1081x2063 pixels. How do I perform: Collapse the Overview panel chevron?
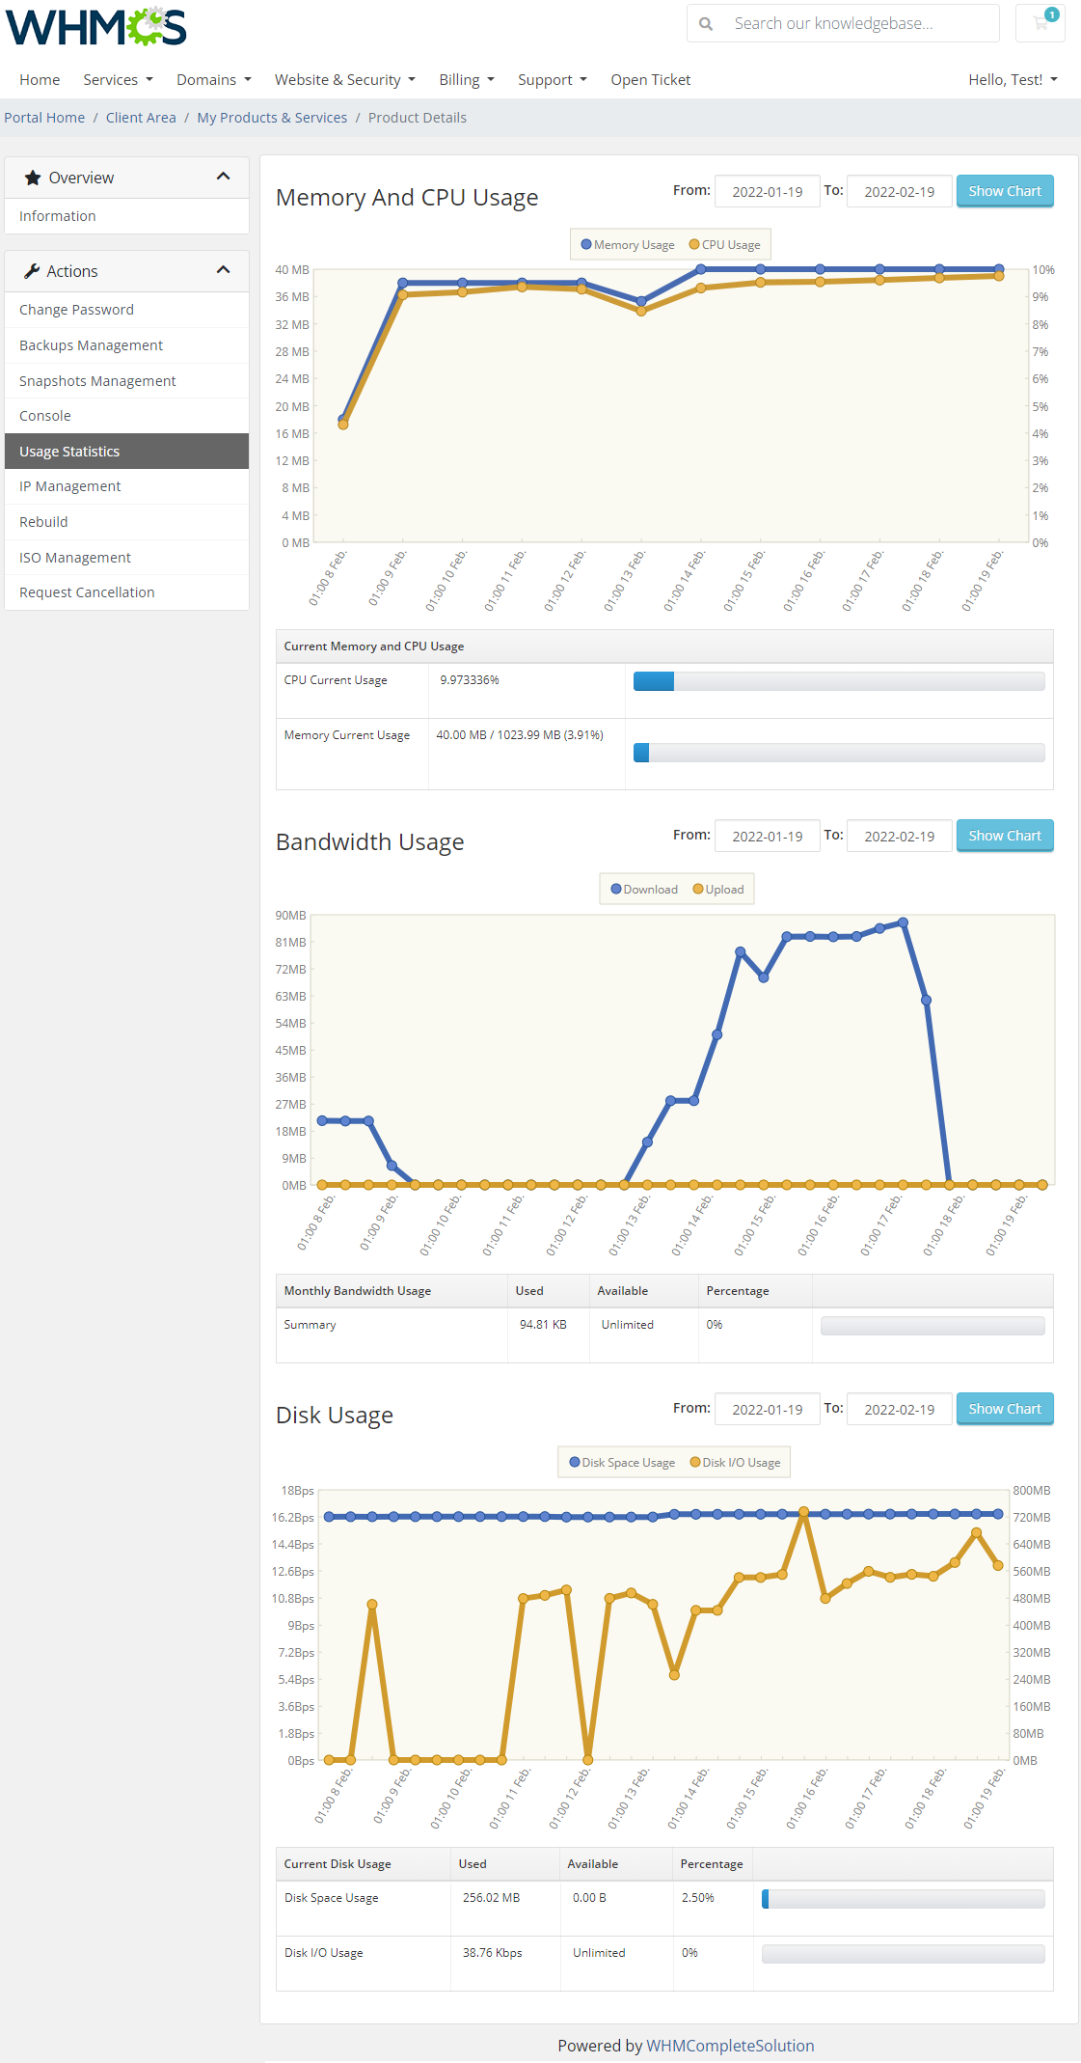[224, 177]
